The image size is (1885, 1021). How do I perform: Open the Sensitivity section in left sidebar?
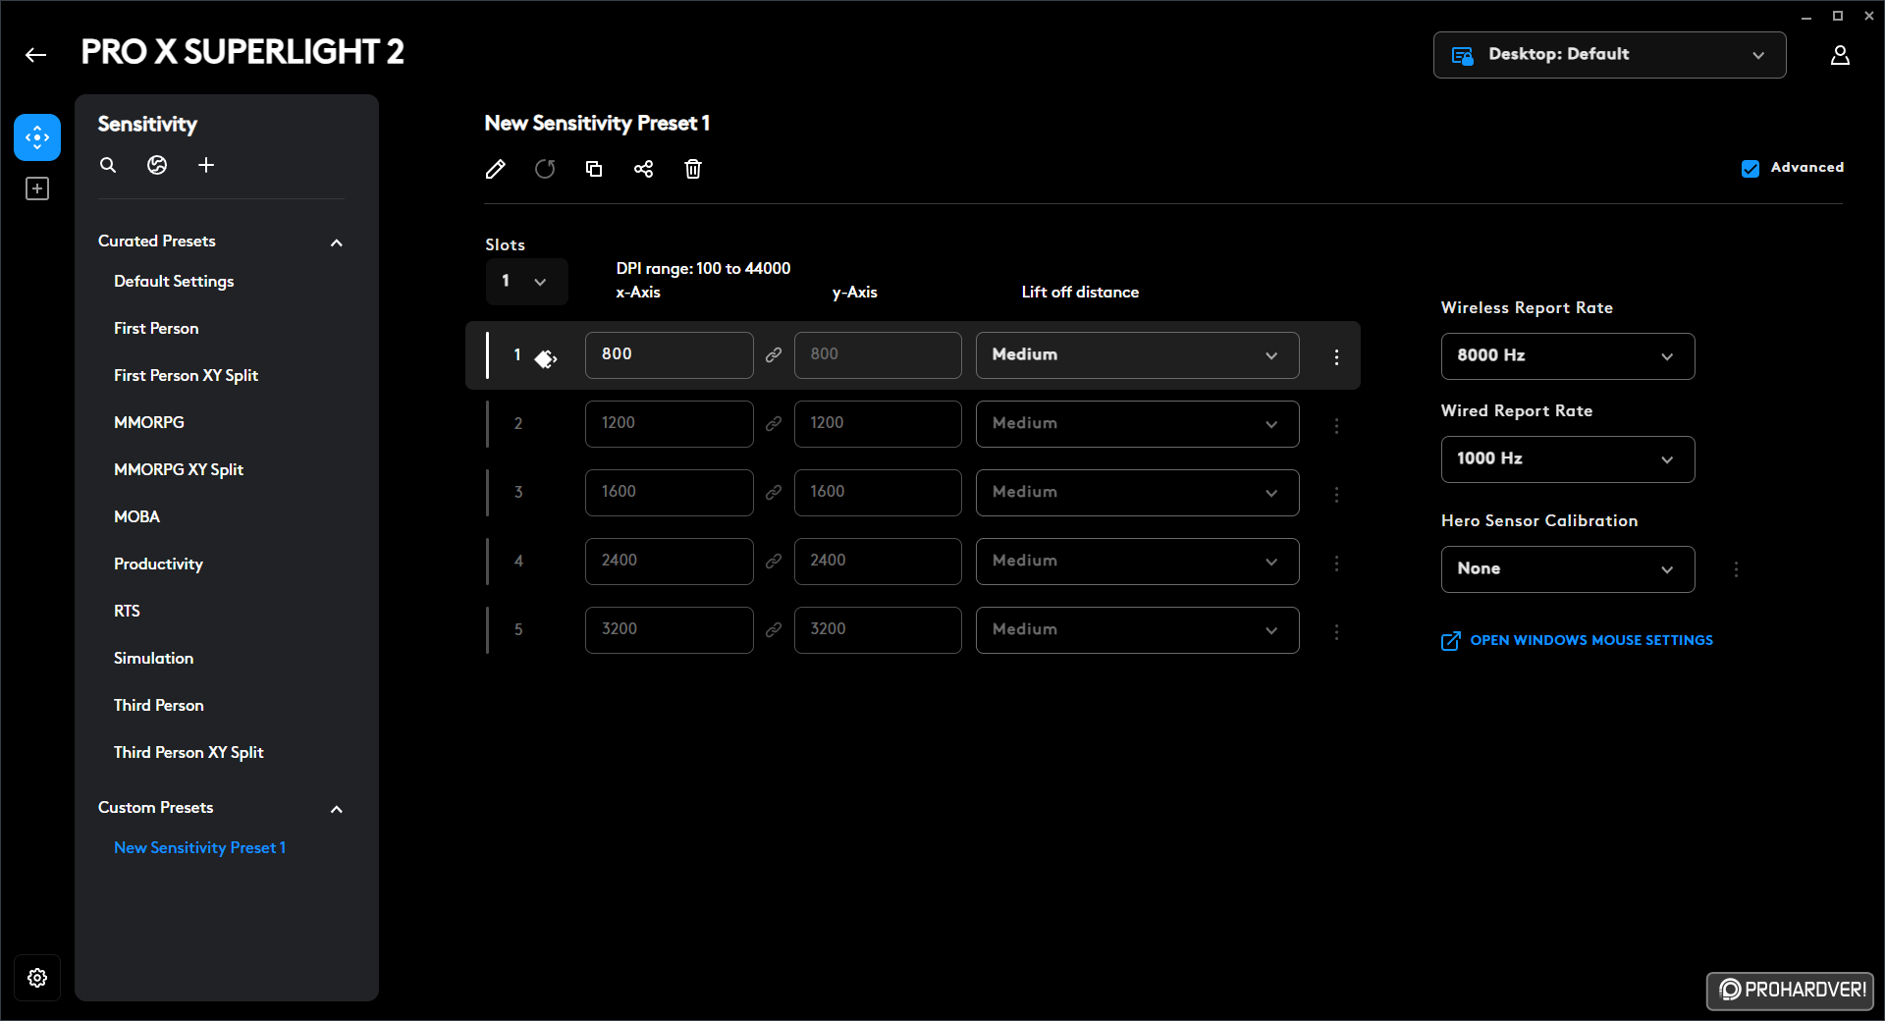(37, 137)
